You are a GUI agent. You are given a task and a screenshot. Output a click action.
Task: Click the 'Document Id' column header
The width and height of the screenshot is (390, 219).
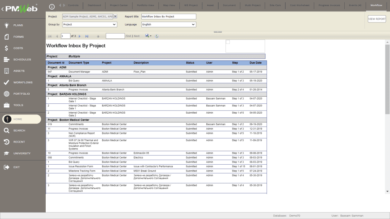[56, 63]
